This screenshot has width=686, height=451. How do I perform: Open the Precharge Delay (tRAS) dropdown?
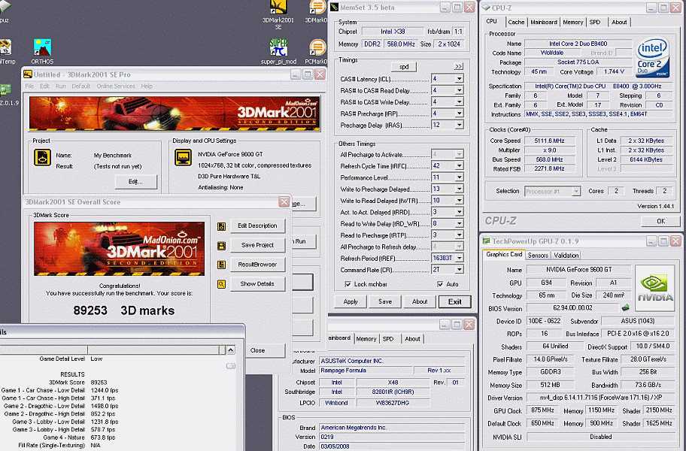[x=459, y=125]
